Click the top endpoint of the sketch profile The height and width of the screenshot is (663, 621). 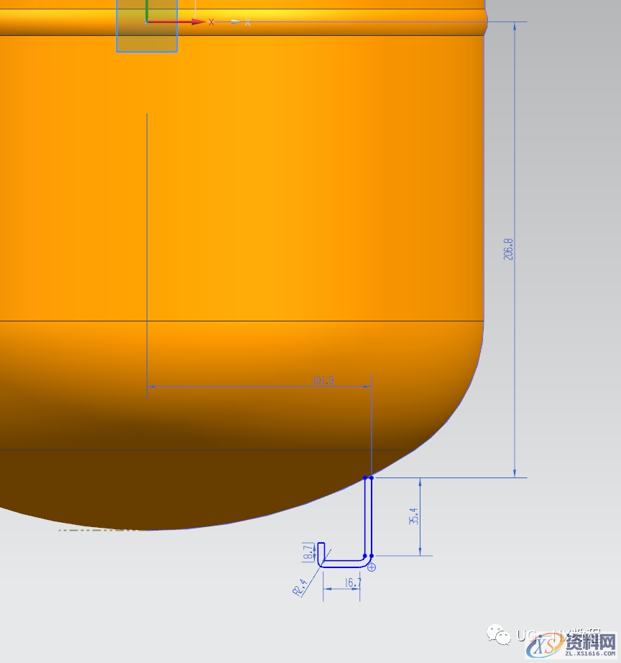point(371,477)
